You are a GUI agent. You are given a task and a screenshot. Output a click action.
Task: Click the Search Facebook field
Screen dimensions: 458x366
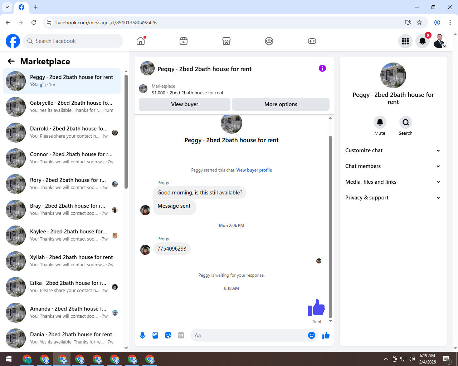pyautogui.click(x=73, y=41)
